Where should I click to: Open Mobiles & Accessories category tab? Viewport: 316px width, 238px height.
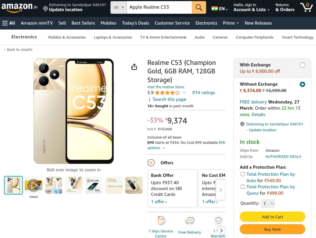point(67,37)
